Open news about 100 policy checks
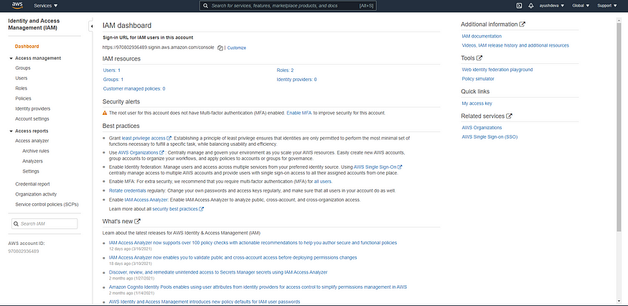Image resolution: width=628 pixels, height=306 pixels. 253,243
